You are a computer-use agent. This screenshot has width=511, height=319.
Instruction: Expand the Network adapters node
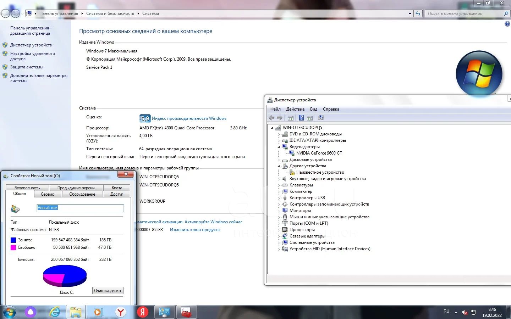tap(279, 236)
